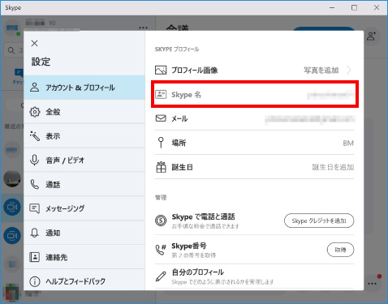
Task: Click the upper meeting camera icon in chat list
Action: click(x=12, y=207)
